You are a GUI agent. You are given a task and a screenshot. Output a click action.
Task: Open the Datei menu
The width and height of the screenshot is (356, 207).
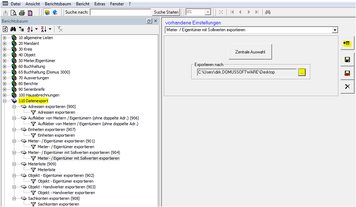[x=16, y=4]
